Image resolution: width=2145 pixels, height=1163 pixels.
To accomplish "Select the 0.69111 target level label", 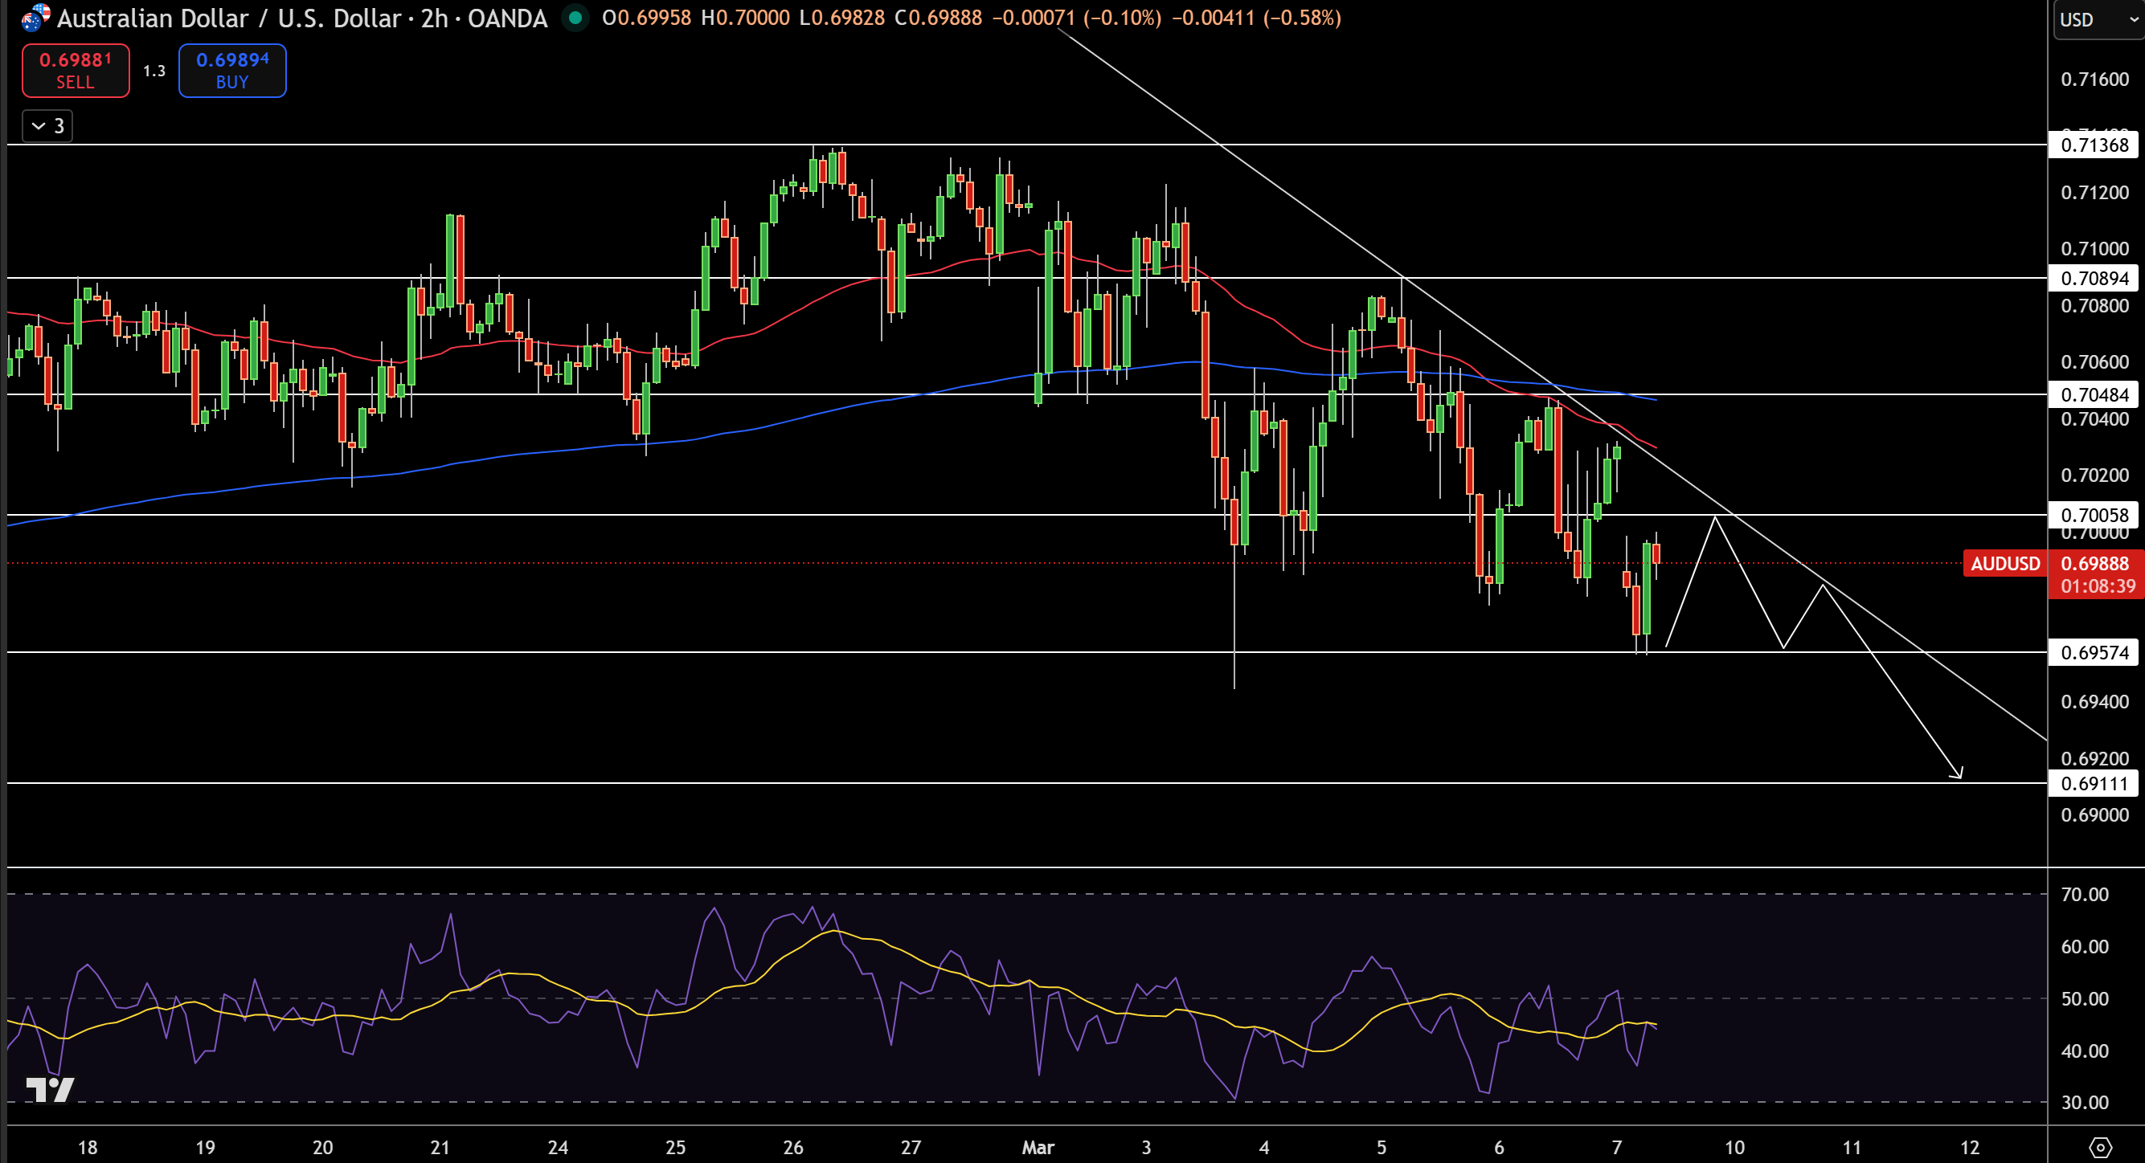I will click(2094, 783).
